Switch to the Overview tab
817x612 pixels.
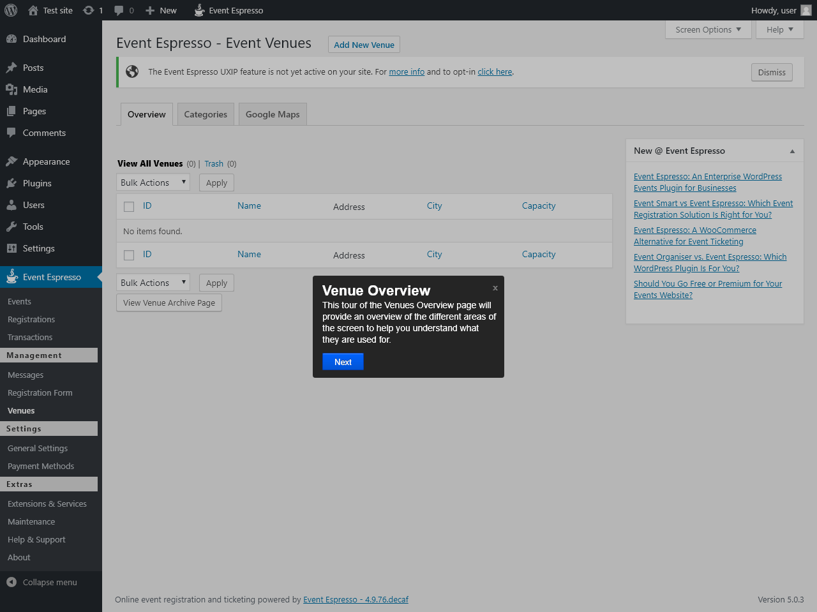pos(147,114)
